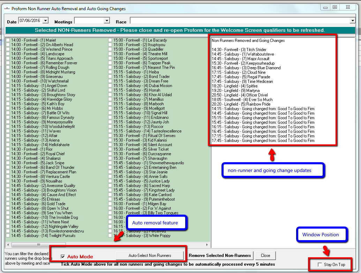Click log entry 20:20 Lingfield Rainbow Pride
361x273 pixels.
[x=241, y=104]
